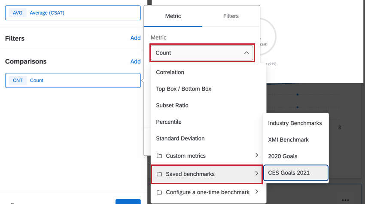Screen dimensions: 365x204
Task: Open the Count metric dropdown
Action: [202, 53]
